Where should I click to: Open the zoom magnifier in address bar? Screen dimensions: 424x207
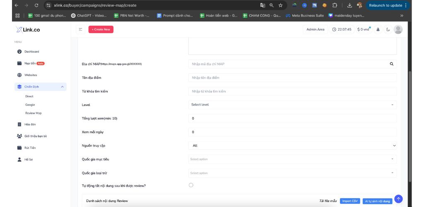coord(272,5)
